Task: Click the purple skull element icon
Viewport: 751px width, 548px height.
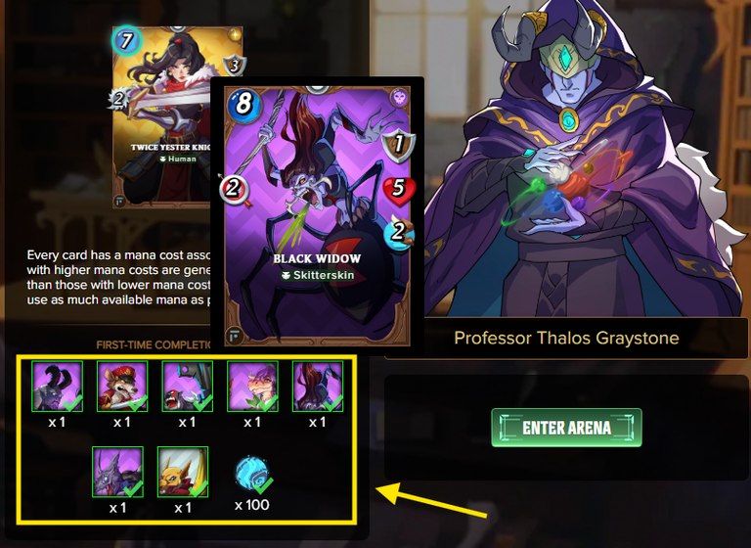Action: pos(399,98)
